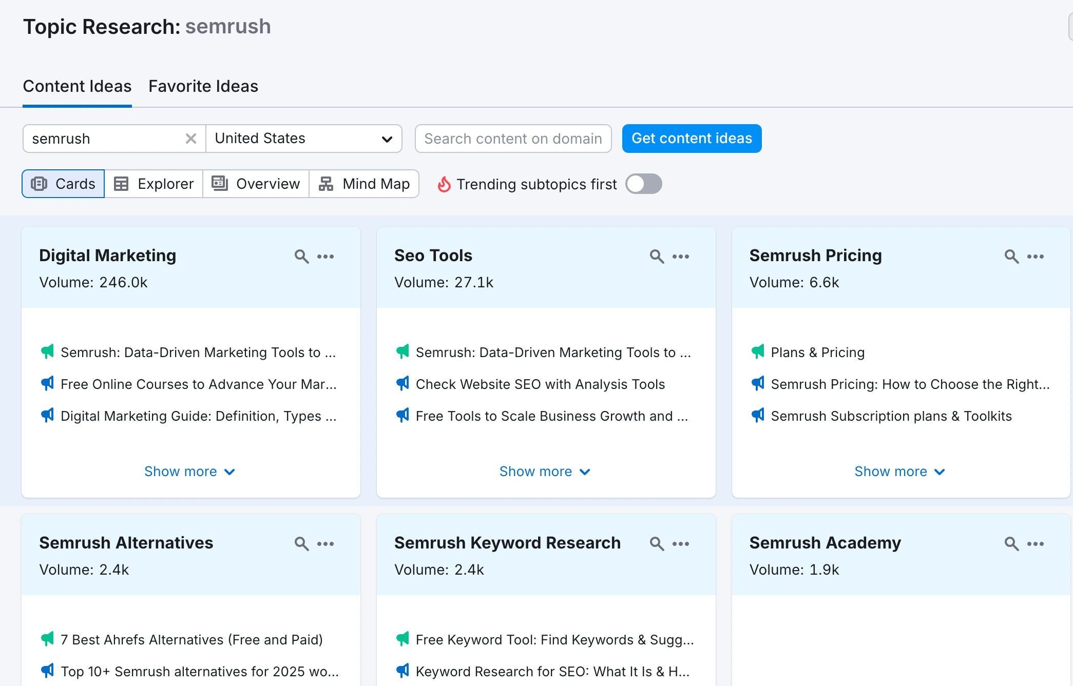Switch to Mind Map view
Viewport: 1073px width, 686px height.
point(364,184)
